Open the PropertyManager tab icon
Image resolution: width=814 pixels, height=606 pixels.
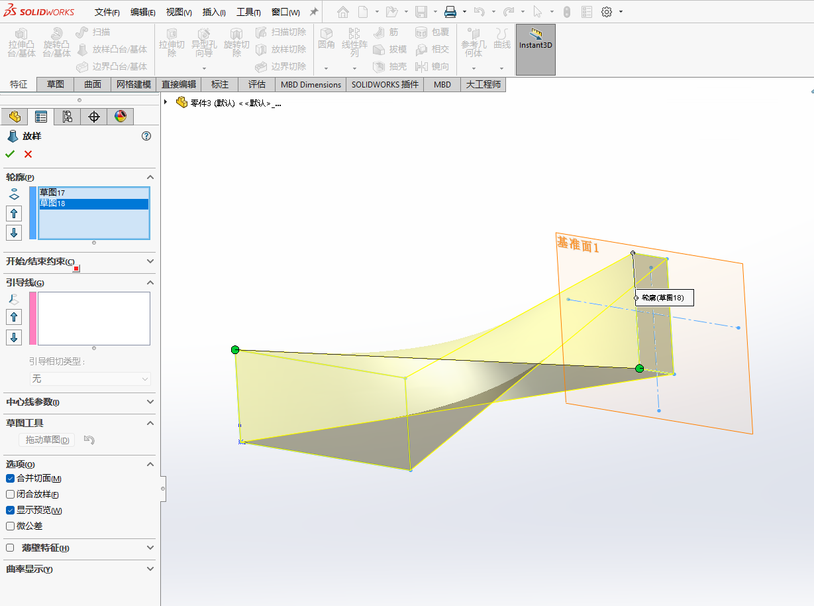pos(41,117)
